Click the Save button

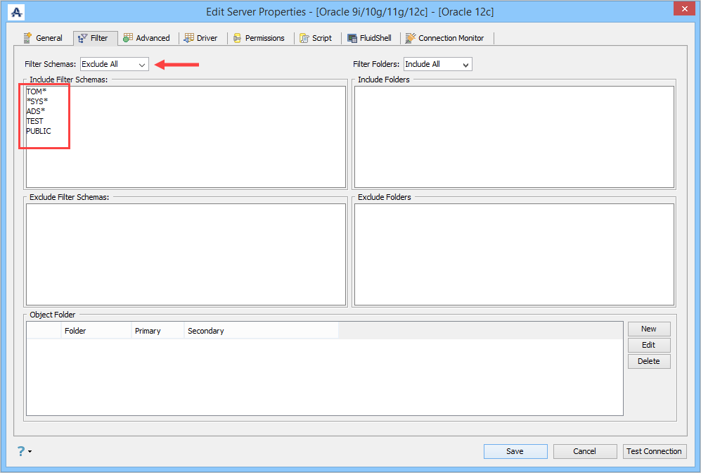tap(515, 451)
